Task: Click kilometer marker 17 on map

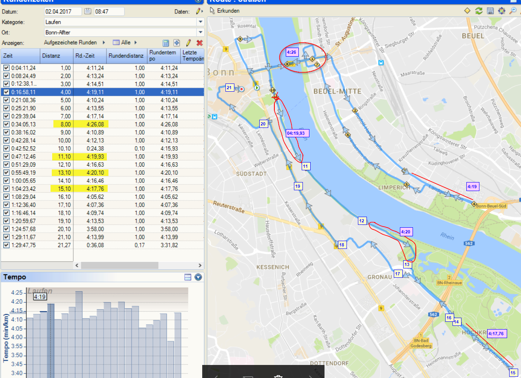Action: (x=398, y=274)
